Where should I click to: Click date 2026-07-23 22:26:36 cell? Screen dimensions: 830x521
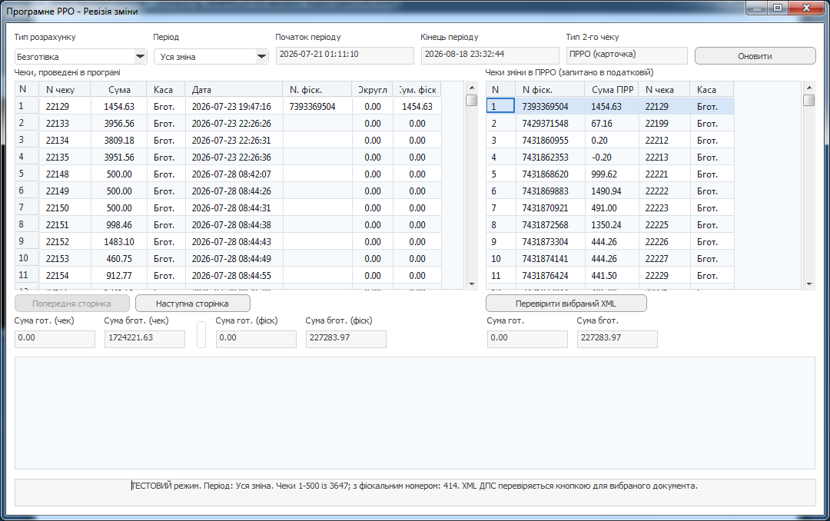(234, 158)
